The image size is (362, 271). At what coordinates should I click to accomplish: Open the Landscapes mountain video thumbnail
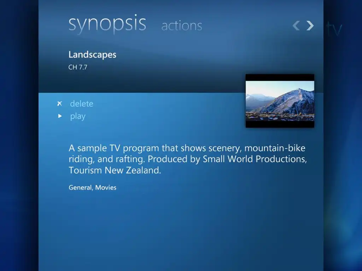pyautogui.click(x=280, y=101)
